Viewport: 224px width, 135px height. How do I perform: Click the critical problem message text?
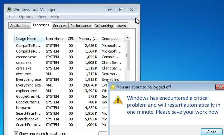tap(173, 105)
